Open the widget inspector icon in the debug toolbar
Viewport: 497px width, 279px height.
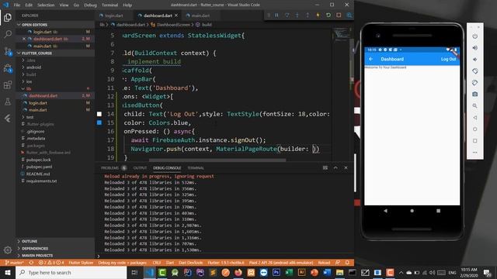click(x=349, y=15)
